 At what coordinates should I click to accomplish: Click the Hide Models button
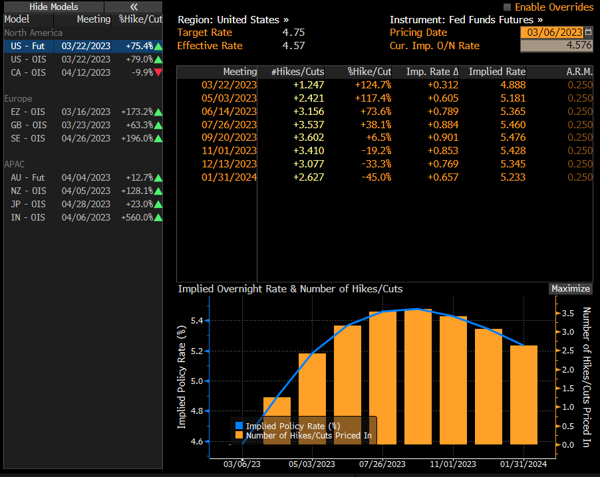pyautogui.click(x=53, y=7)
